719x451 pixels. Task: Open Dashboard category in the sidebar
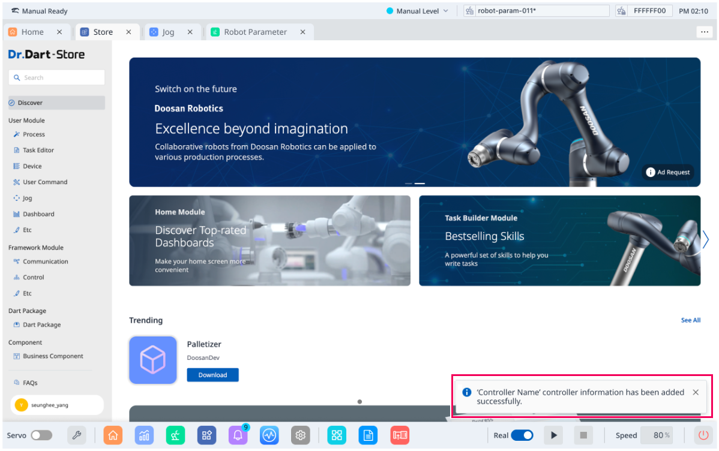34,214
